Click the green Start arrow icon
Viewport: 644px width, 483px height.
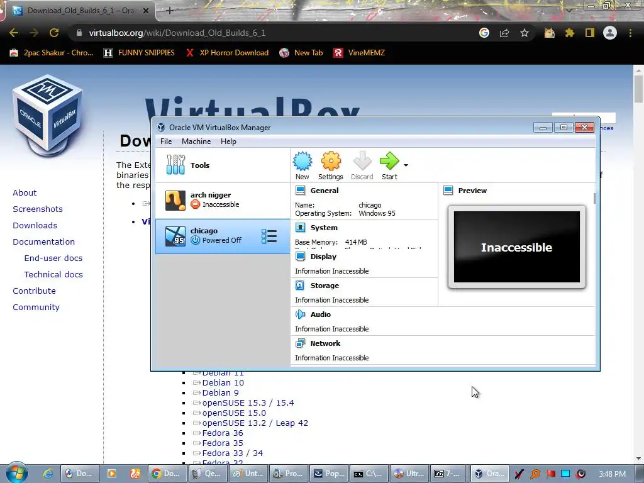(389, 161)
